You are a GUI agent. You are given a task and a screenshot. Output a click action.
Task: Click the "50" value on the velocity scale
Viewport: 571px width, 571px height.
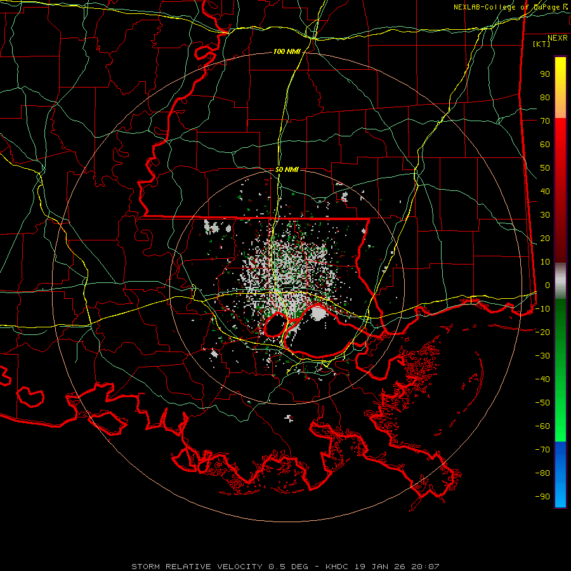[x=545, y=168]
